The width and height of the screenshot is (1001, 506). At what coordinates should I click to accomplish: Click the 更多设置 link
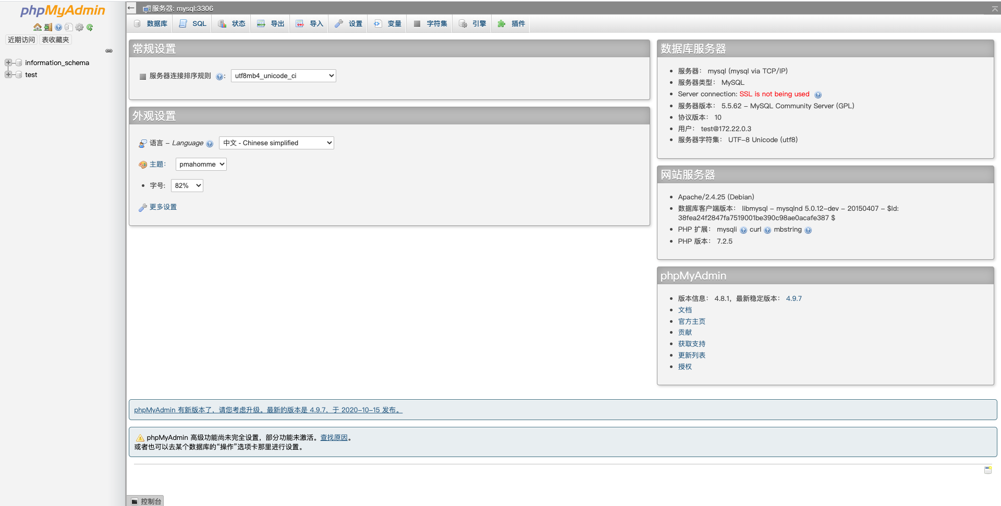[163, 207]
